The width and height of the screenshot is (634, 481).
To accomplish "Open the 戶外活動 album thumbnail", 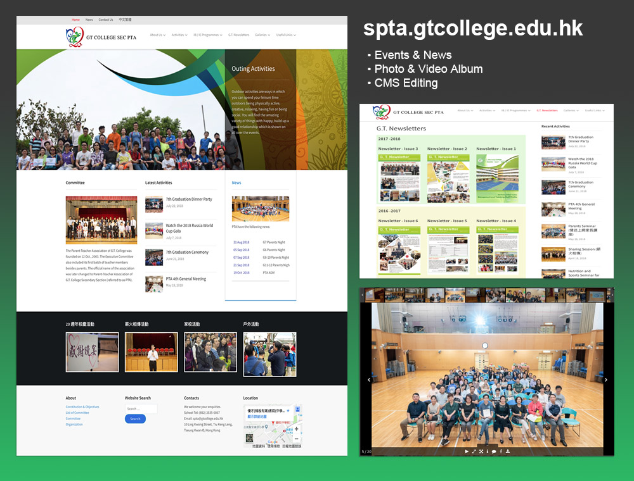I will pos(269,354).
